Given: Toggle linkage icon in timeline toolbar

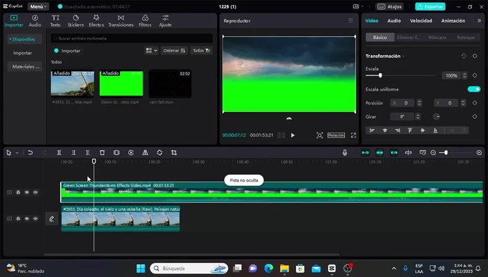Looking at the screenshot, I should tap(394, 153).
